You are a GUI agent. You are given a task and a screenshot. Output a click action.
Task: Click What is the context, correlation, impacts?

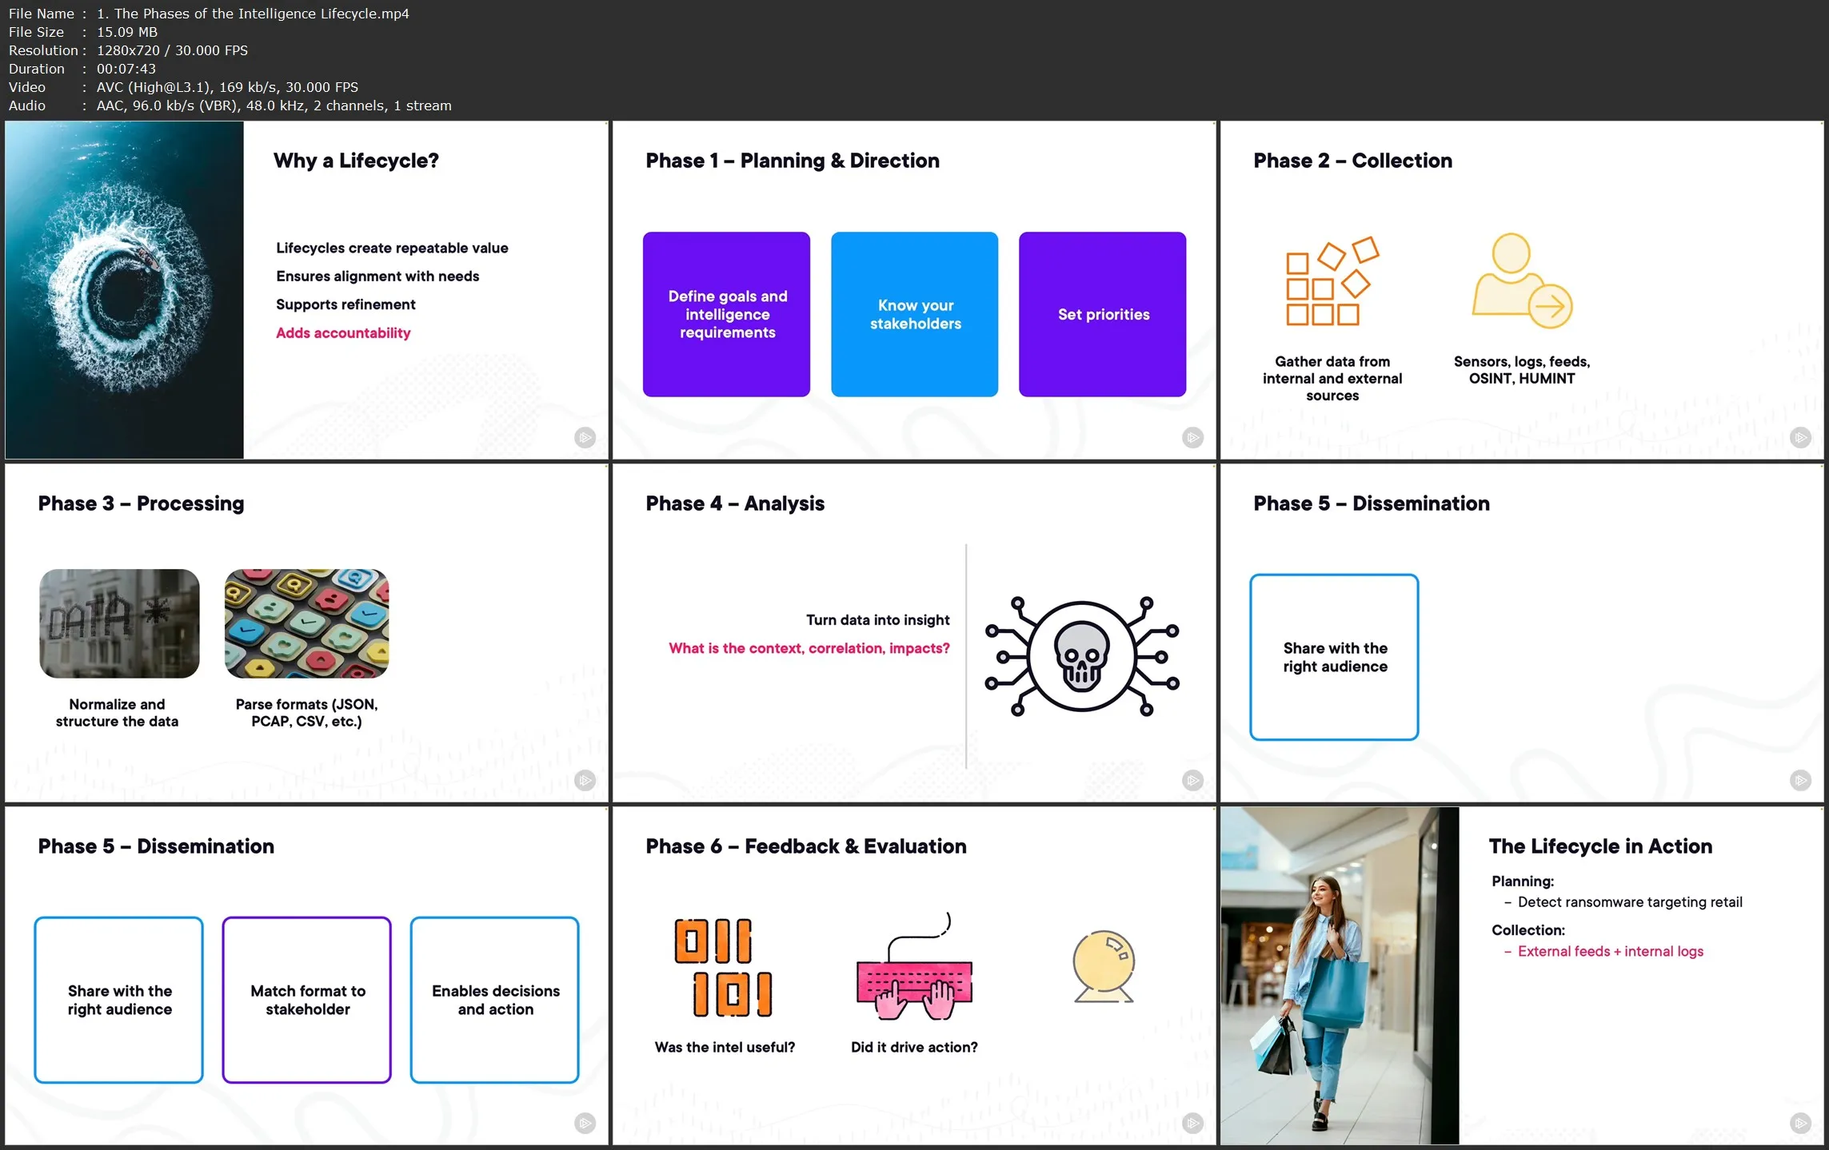(809, 648)
